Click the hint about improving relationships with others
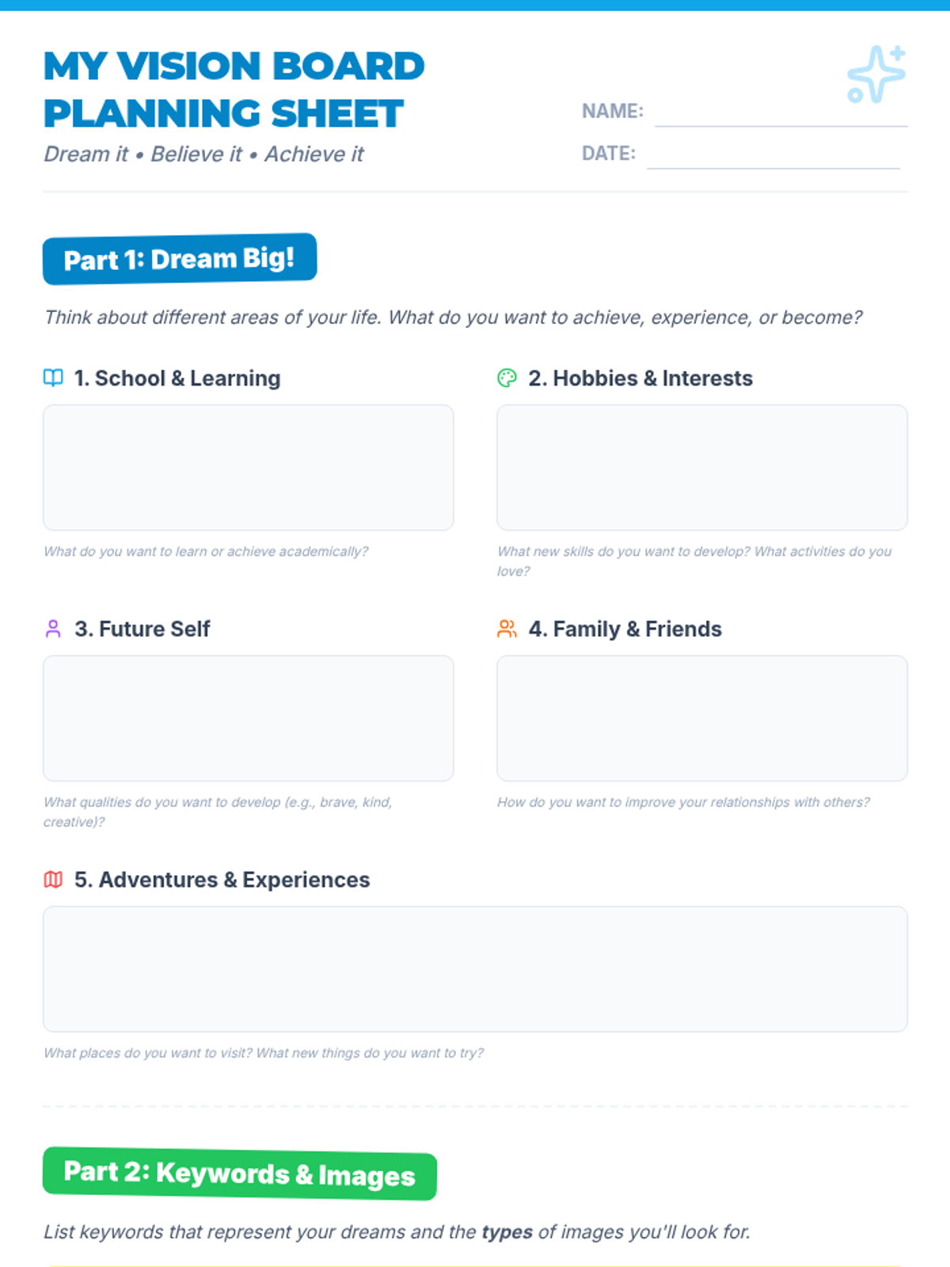Viewport: 950px width, 1267px height. tap(683, 802)
